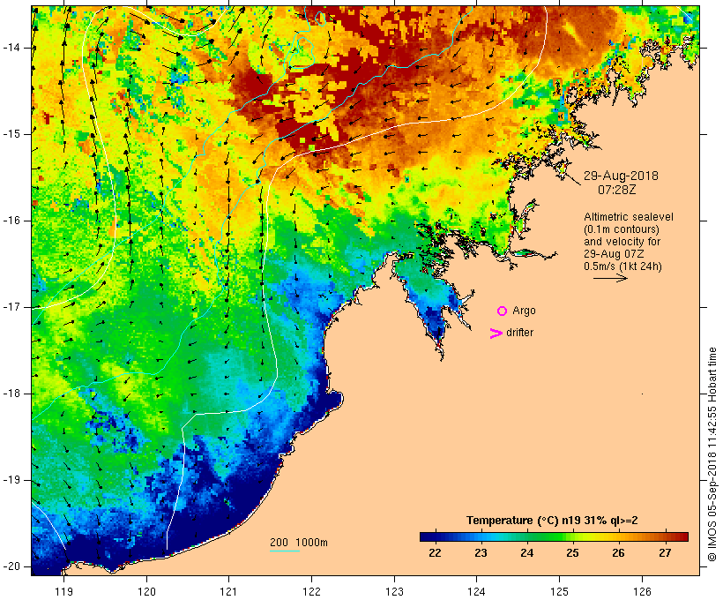This screenshot has width=723, height=600.
Task: Click the color bar label '23'
Action: click(x=481, y=553)
